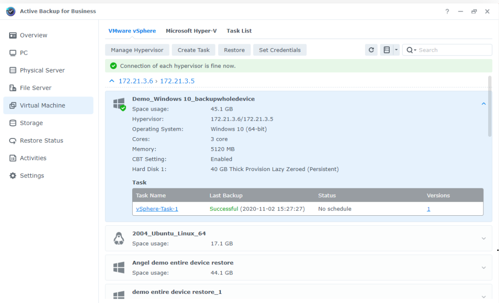Image resolution: width=499 pixels, height=303 pixels.
Task: Focus the Search input field
Action: click(454, 50)
